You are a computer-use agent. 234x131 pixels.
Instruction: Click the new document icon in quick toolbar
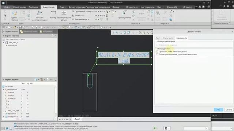pyautogui.click(x=9, y=27)
